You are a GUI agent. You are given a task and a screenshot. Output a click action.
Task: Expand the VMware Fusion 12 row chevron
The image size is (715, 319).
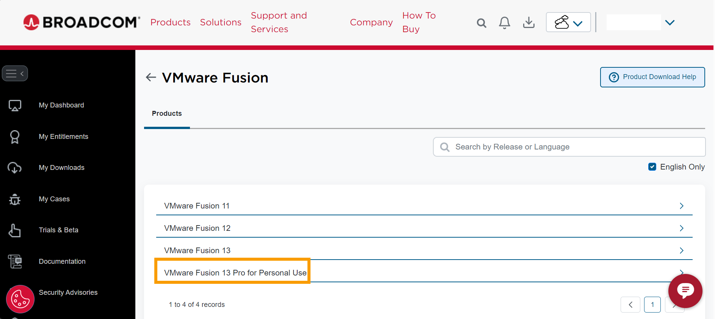pos(681,228)
